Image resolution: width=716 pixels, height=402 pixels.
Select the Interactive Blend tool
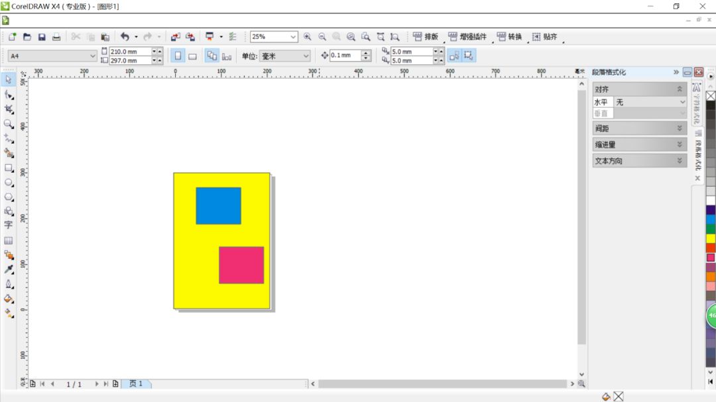tap(8, 254)
